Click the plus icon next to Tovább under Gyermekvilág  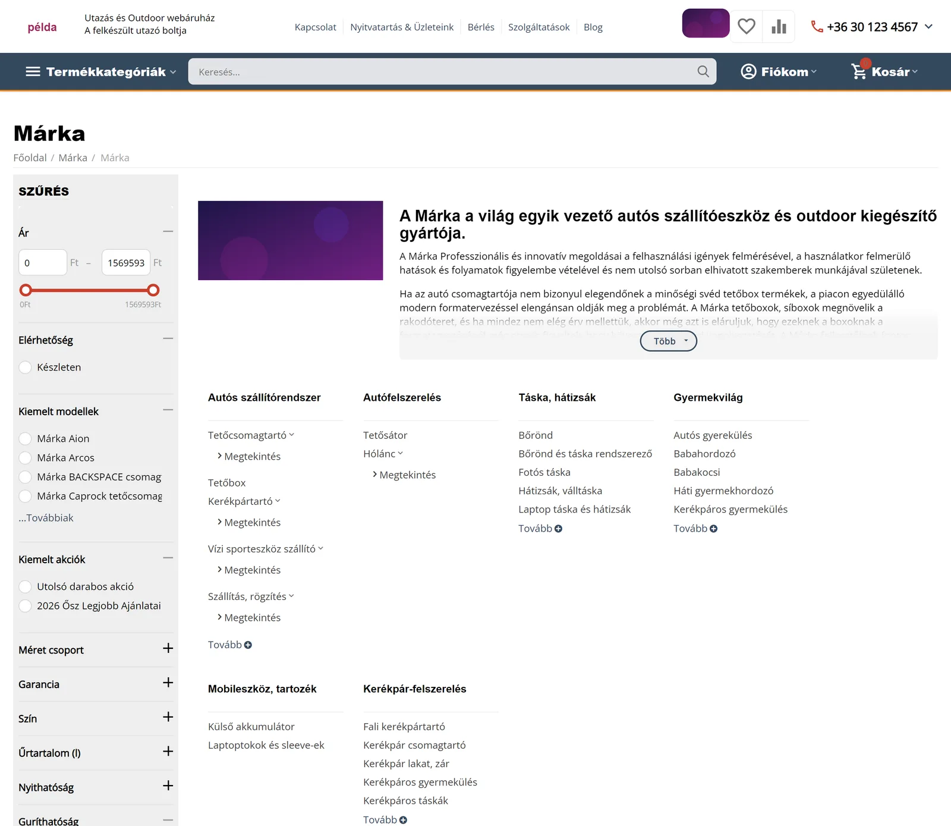click(x=713, y=529)
